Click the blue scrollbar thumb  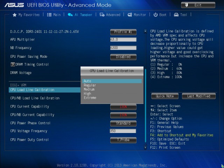[146, 106]
